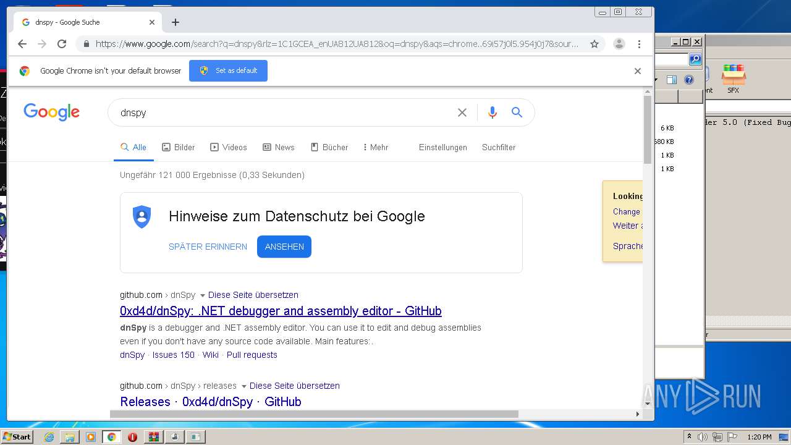Show hidden tray icons arrow
Image resolution: width=791 pixels, height=445 pixels.
coord(689,437)
